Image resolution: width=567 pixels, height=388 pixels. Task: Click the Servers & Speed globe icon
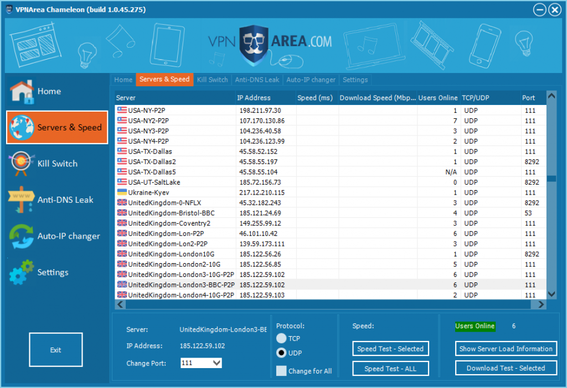pos(22,128)
